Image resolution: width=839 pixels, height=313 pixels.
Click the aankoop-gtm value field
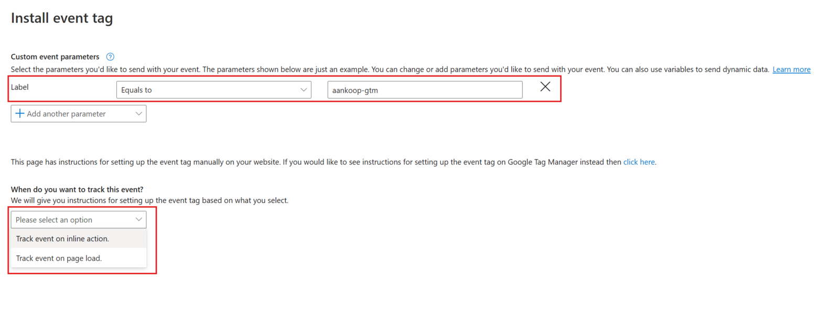(x=424, y=90)
